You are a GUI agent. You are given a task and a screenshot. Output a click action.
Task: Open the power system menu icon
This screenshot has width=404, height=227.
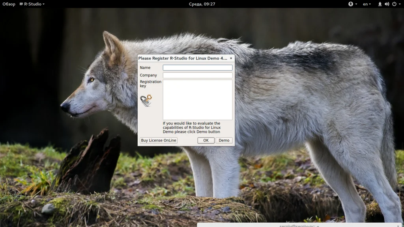coord(394,4)
